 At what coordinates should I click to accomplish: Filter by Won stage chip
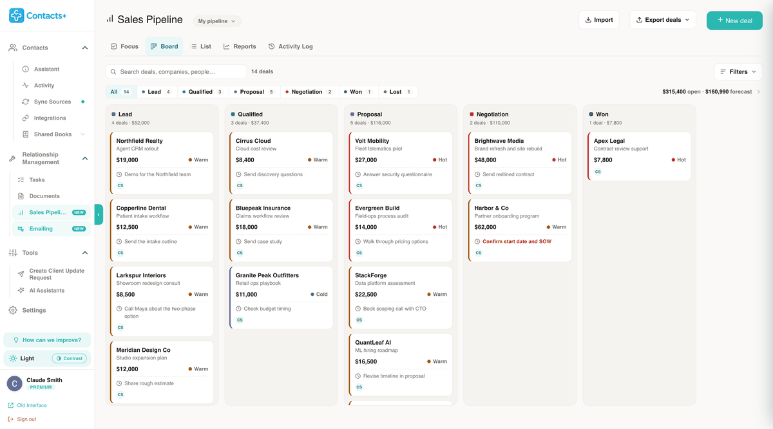[358, 92]
